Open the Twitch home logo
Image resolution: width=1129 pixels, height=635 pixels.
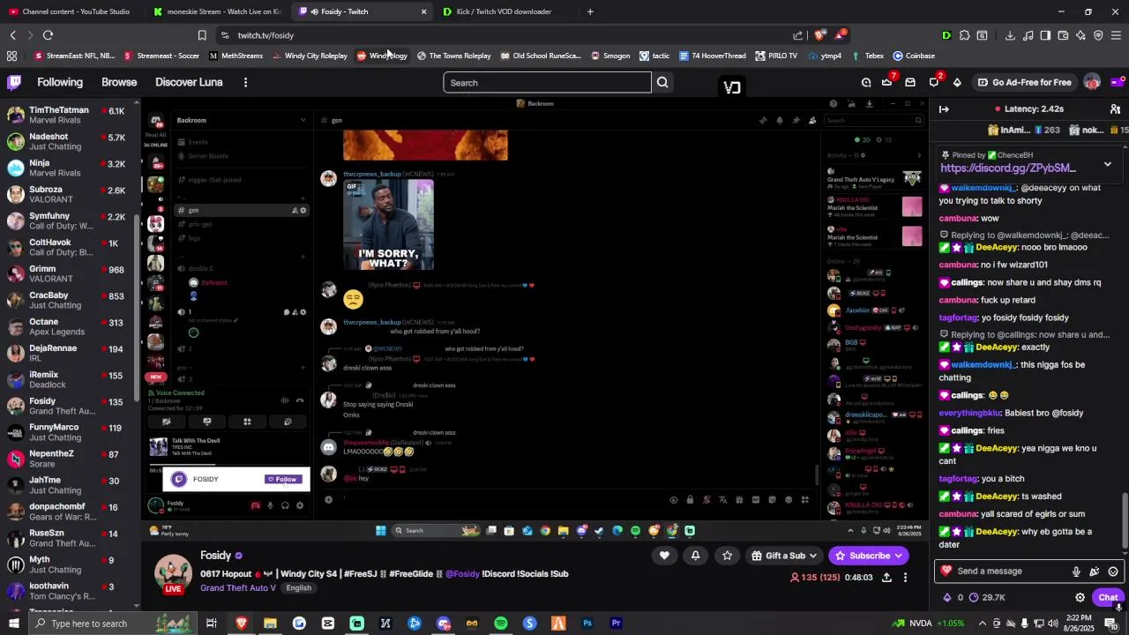tap(14, 82)
